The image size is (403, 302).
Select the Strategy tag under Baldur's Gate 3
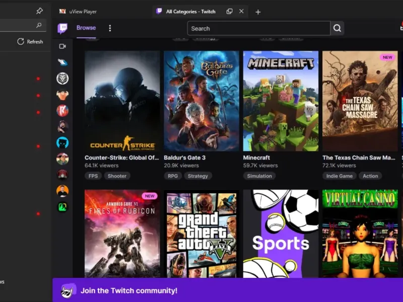197,176
